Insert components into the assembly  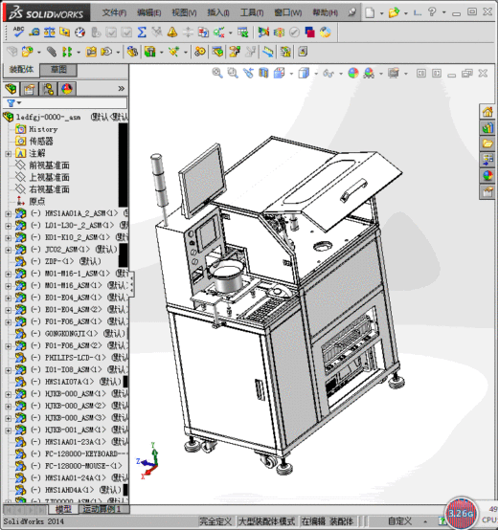tap(28, 52)
